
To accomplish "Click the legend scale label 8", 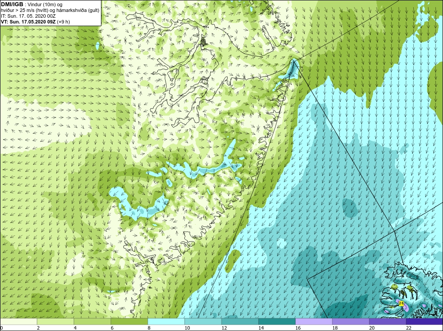I will click(149, 328).
